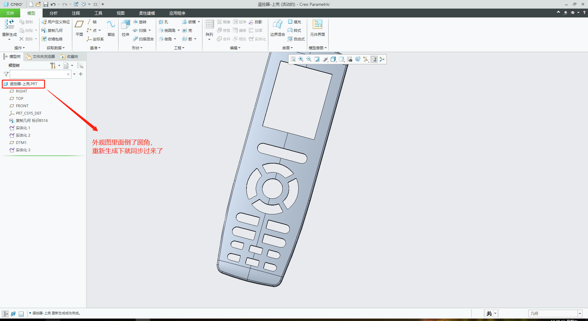Click the Regenerate (重新生成) icon
Viewport: 588px width, 321px height.
point(9,25)
